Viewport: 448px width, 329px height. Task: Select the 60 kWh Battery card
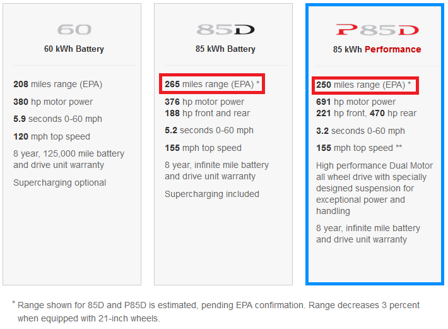pos(72,144)
